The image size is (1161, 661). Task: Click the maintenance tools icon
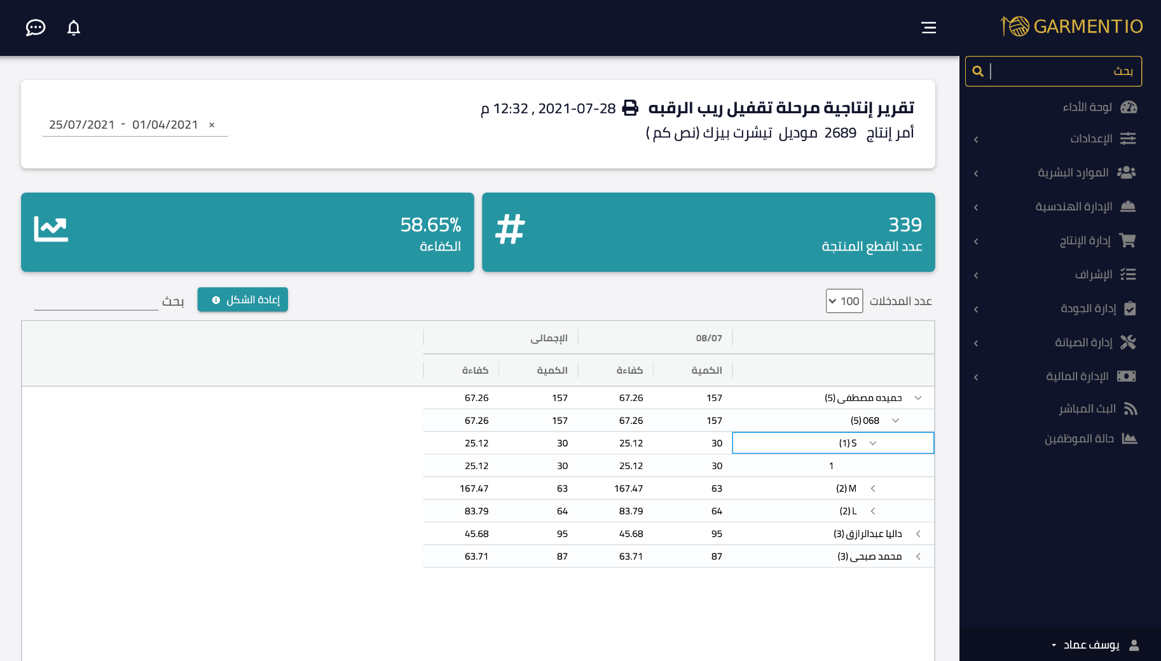point(1128,343)
